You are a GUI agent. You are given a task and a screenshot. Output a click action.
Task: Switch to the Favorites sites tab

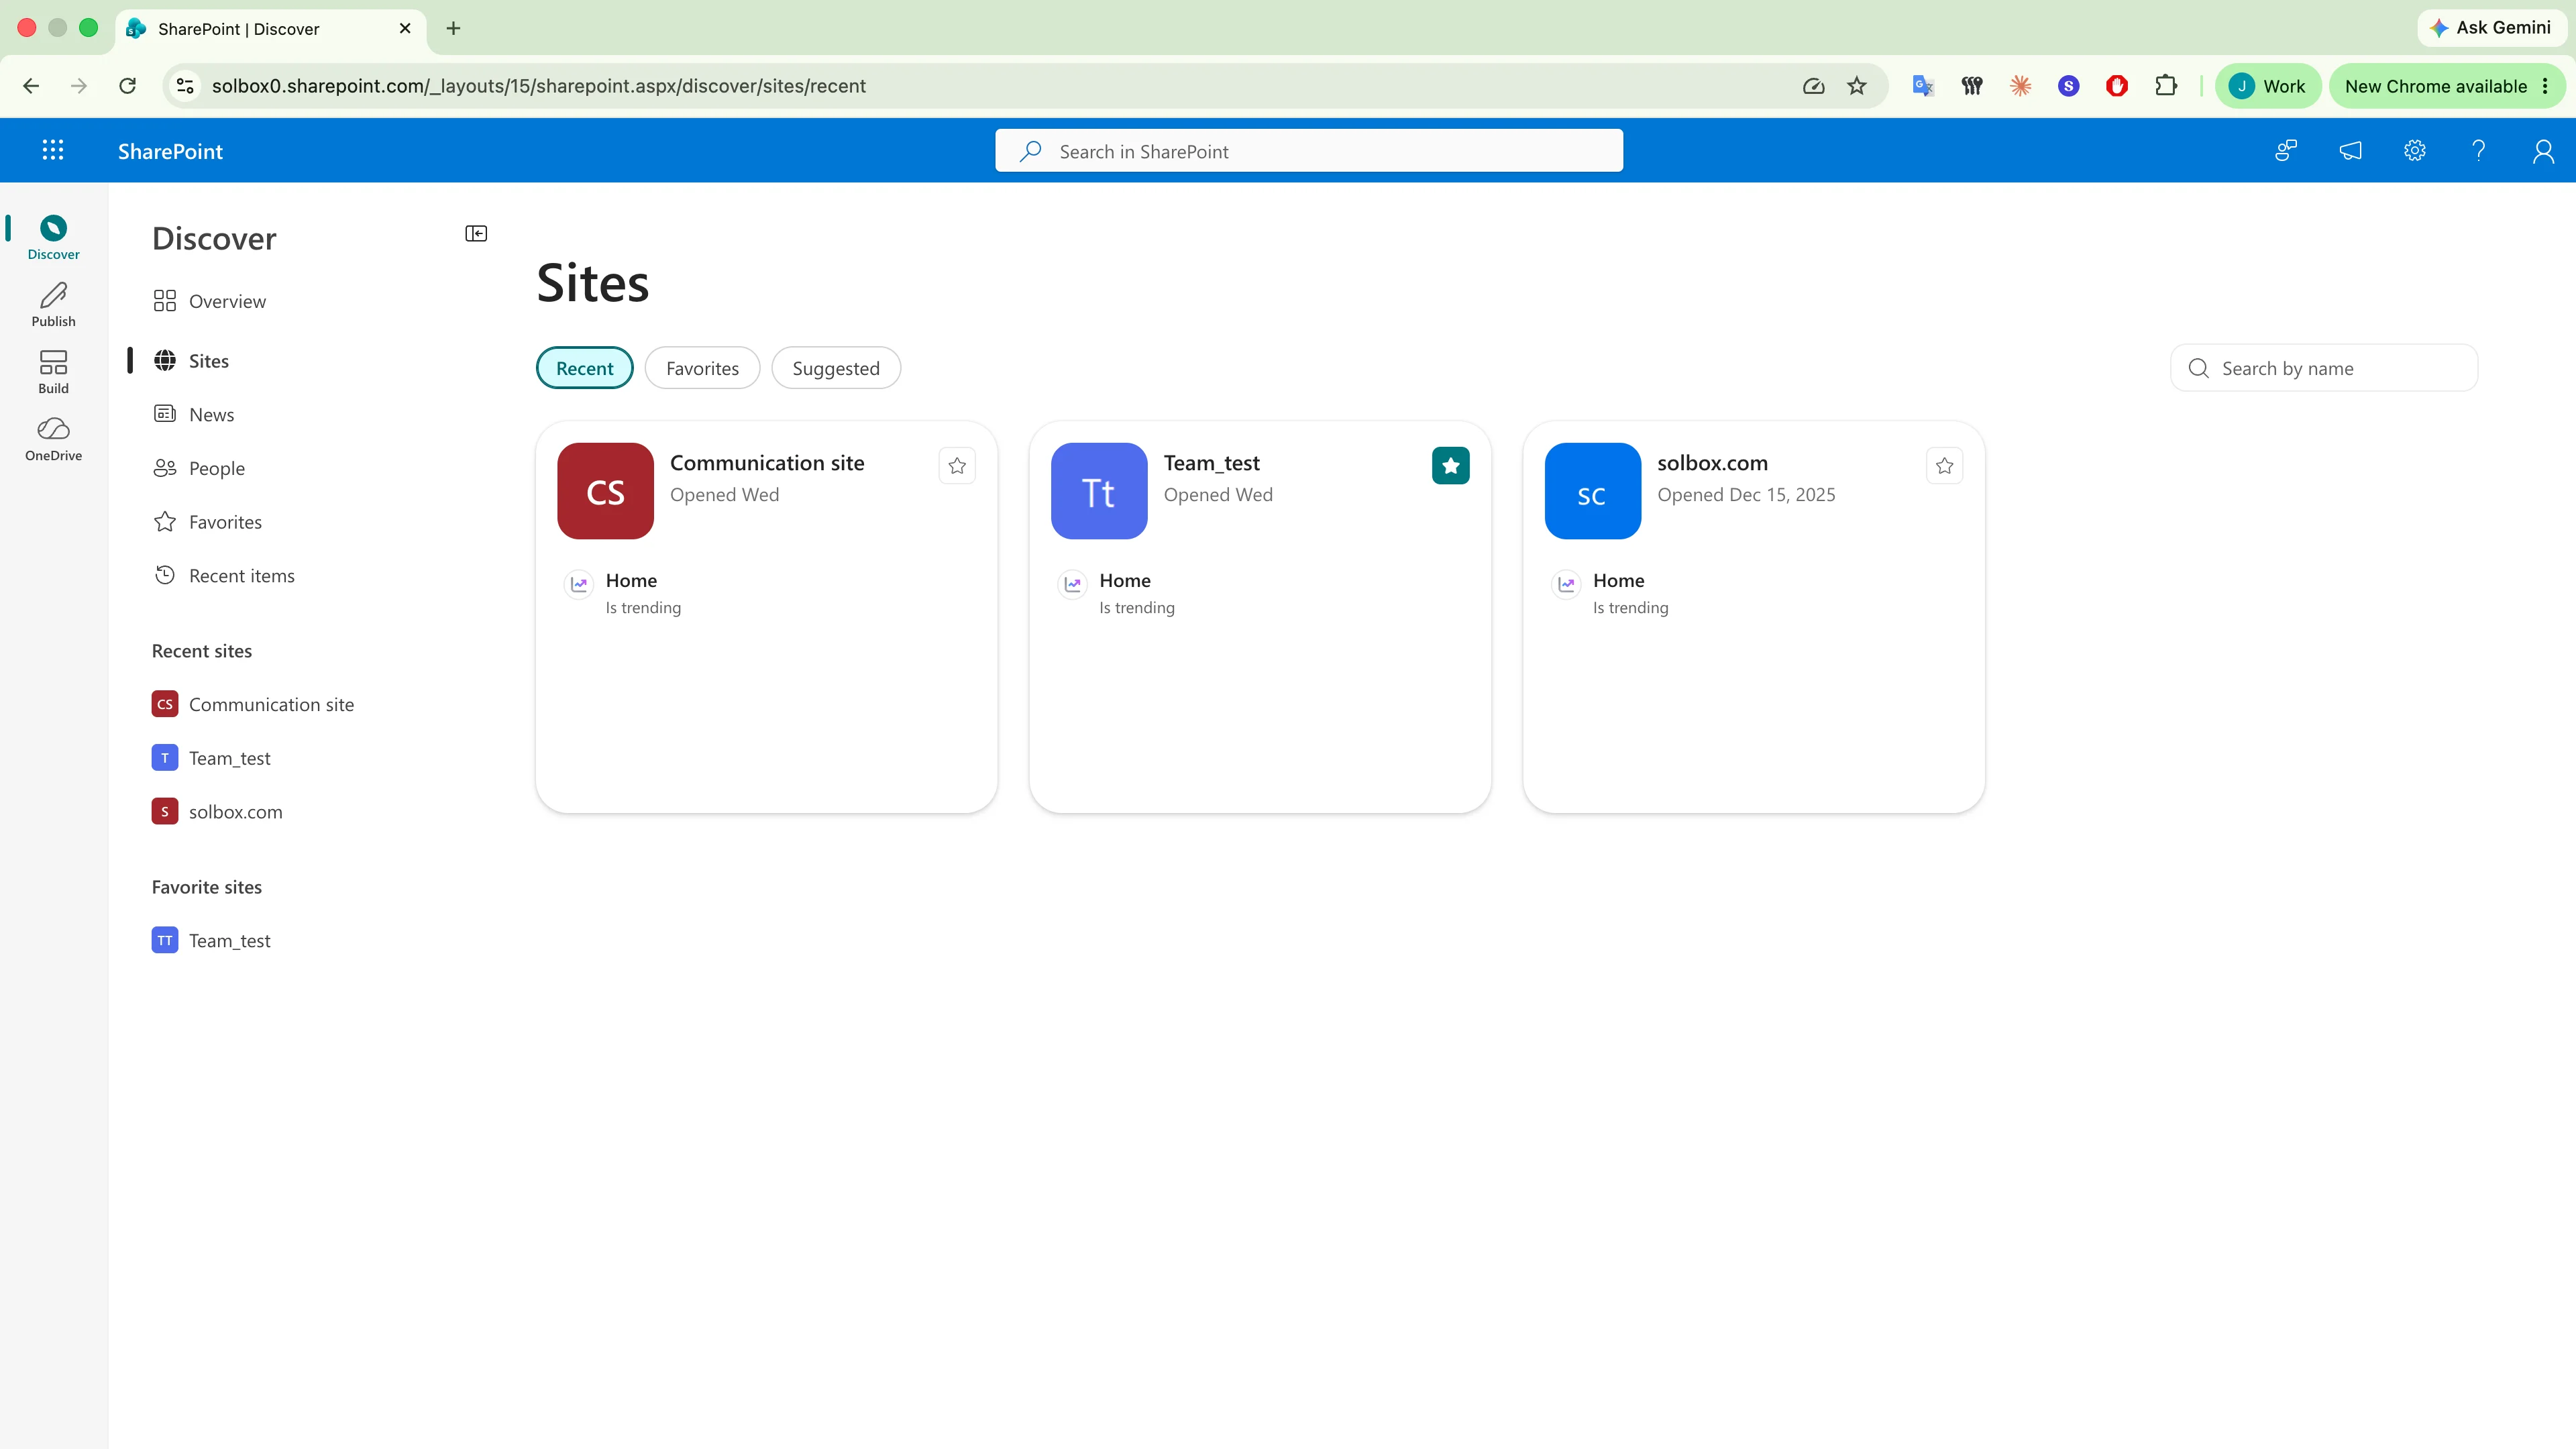pos(702,368)
